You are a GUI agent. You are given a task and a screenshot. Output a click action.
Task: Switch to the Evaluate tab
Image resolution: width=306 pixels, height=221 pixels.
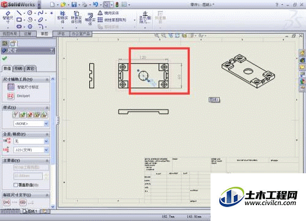coord(61,34)
